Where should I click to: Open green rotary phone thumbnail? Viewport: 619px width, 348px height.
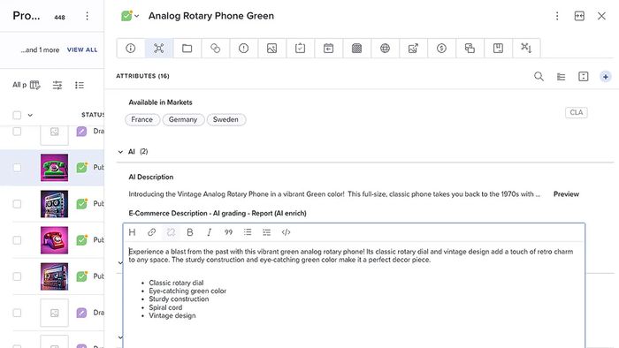pyautogui.click(x=54, y=168)
